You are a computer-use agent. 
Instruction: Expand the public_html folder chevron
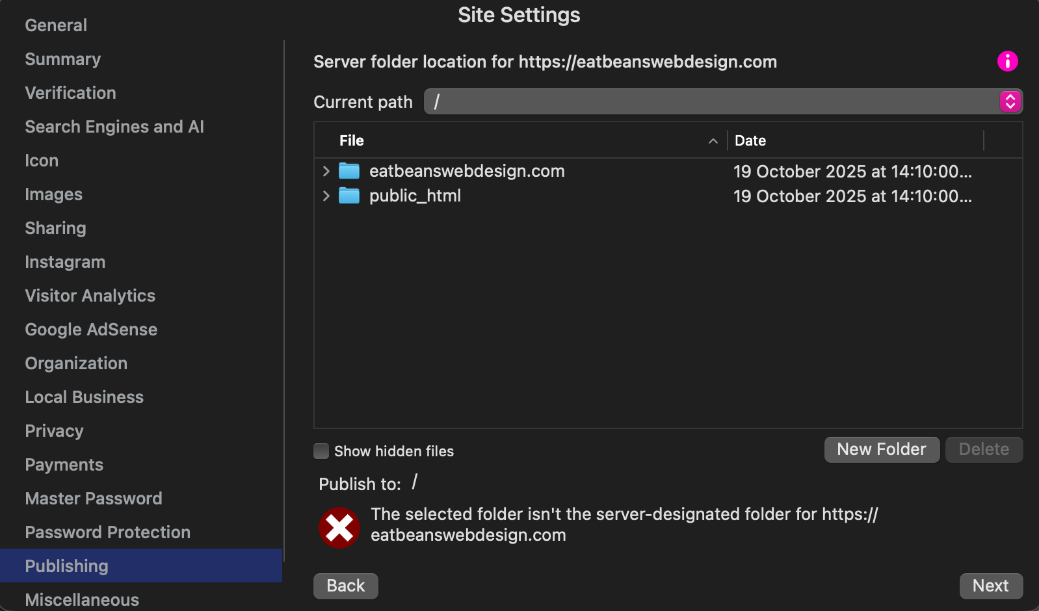click(x=326, y=196)
